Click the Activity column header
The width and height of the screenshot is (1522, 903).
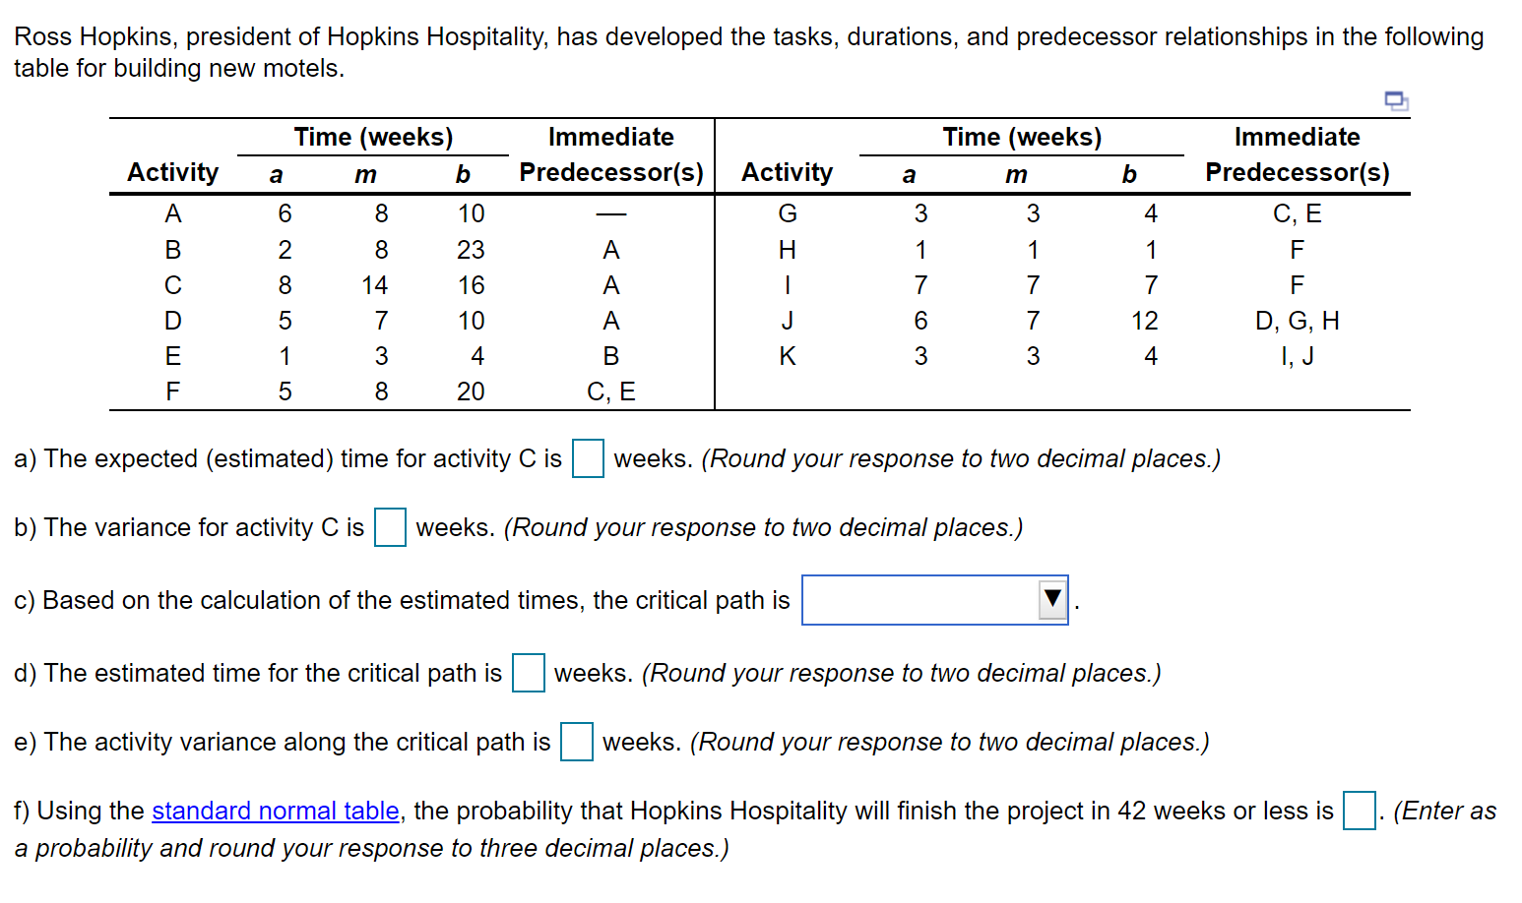pos(172,171)
